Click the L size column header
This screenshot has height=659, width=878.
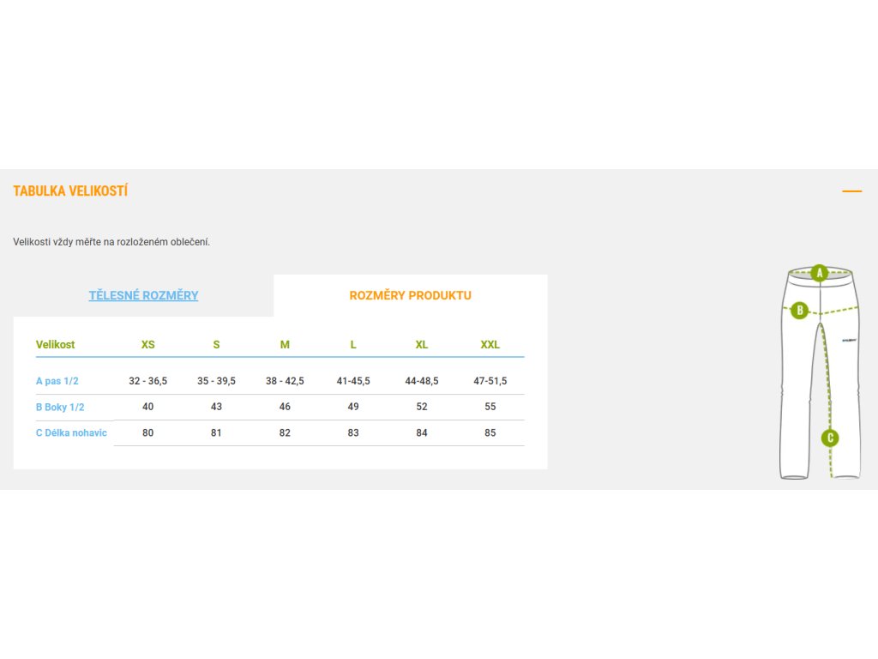[x=353, y=345]
